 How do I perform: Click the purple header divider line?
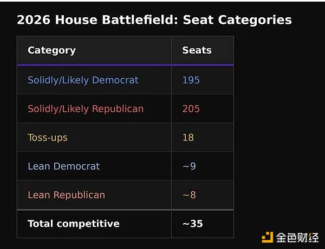[x=125, y=65]
